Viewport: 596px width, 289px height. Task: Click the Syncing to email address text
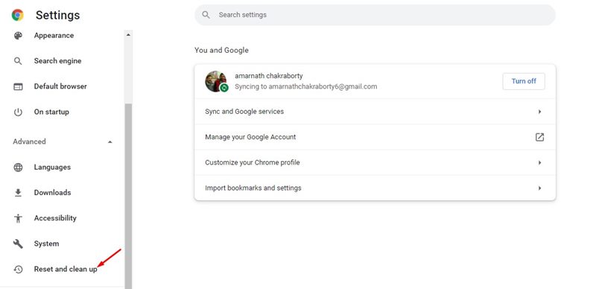306,86
